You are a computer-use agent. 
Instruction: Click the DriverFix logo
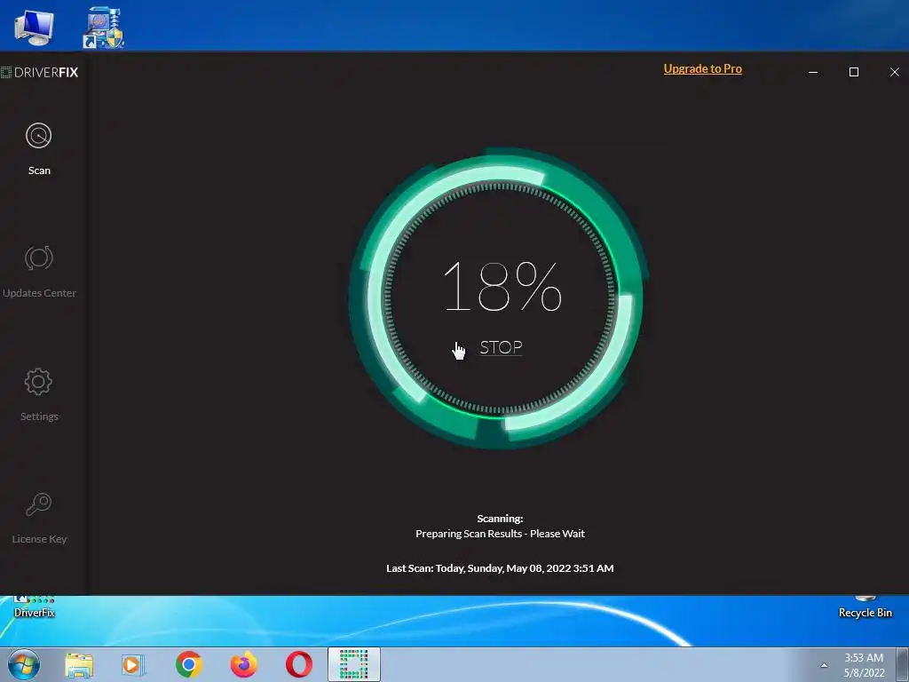[39, 73]
